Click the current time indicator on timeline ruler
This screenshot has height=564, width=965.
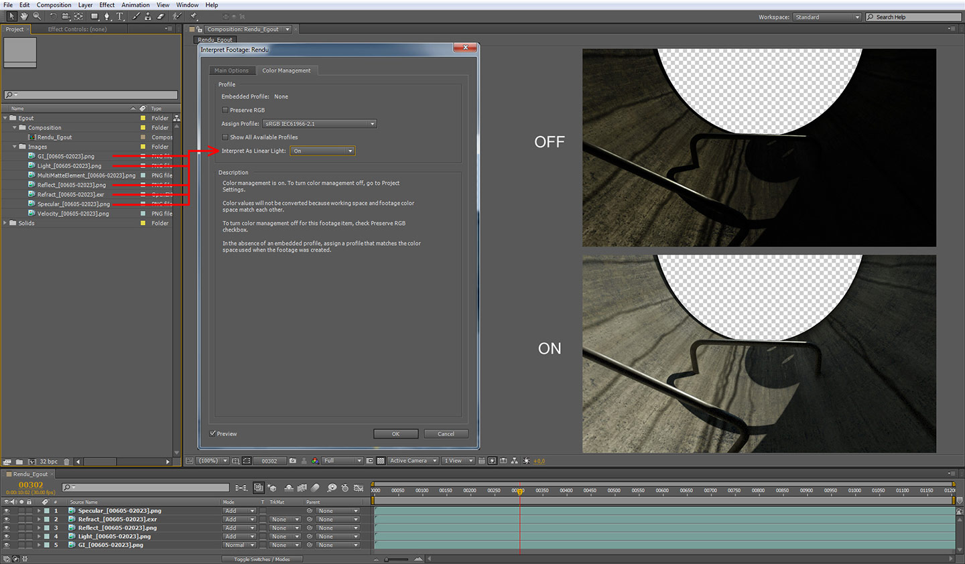tap(519, 491)
